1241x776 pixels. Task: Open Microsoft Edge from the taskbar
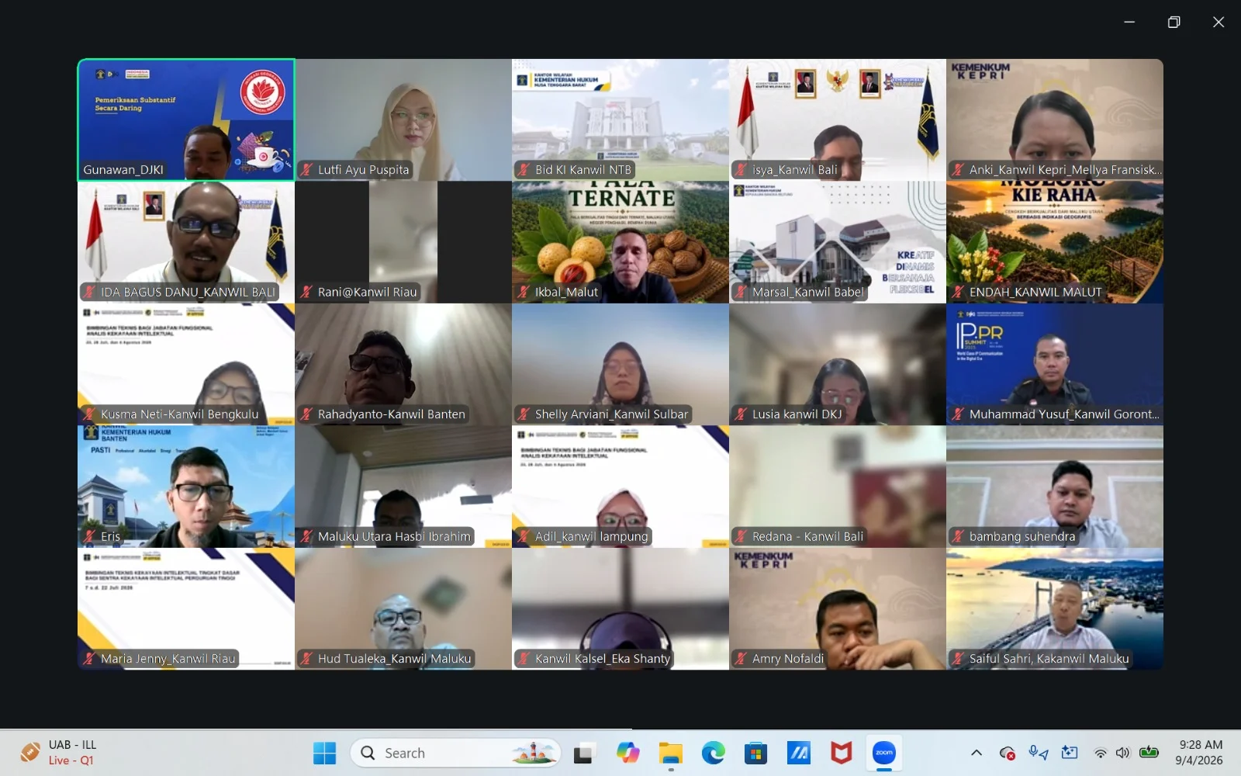(x=713, y=753)
